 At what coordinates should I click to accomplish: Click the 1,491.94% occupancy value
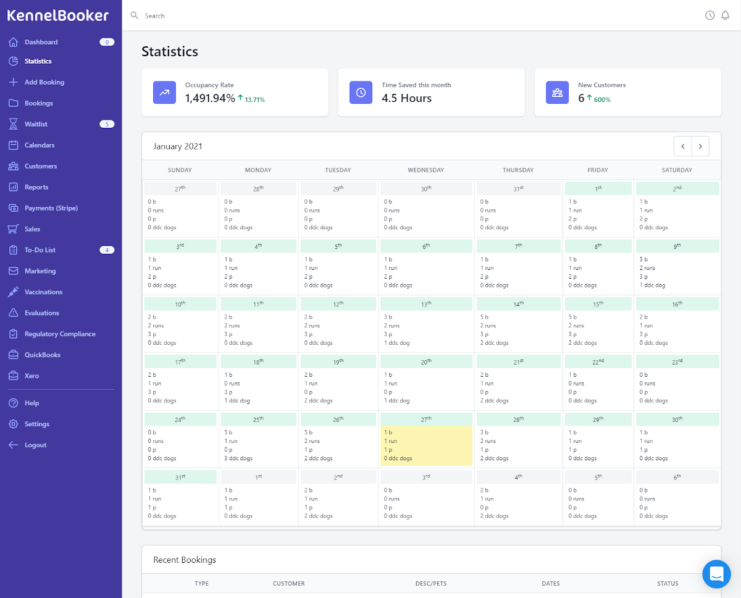pyautogui.click(x=210, y=98)
